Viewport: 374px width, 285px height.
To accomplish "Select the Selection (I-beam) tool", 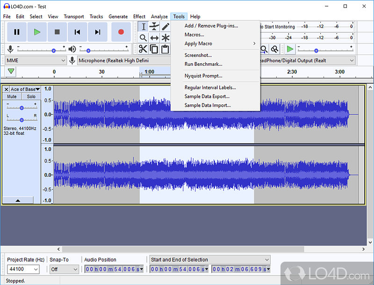I will pos(144,27).
